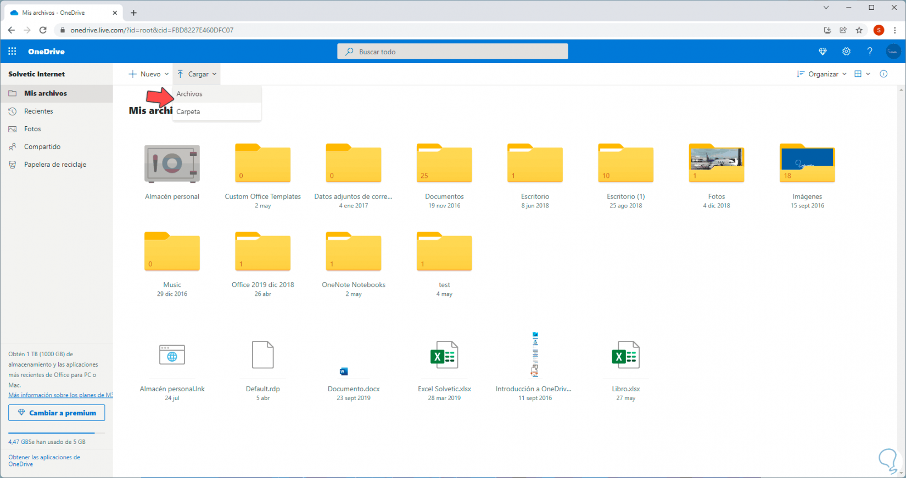Close the Mis archivos browser tab
The height and width of the screenshot is (478, 906).
(115, 13)
